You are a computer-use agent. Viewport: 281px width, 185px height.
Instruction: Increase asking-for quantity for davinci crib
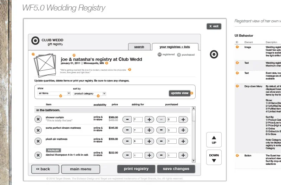click(x=149, y=155)
